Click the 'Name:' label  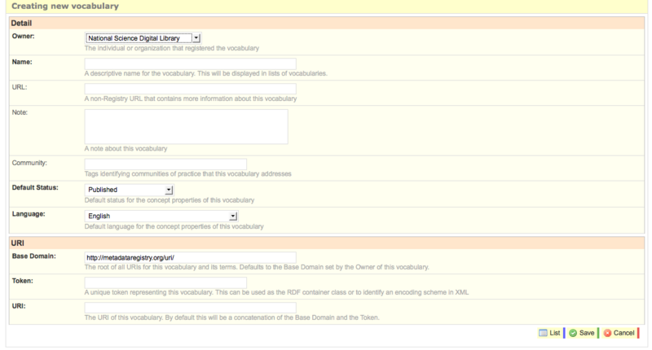22,62
